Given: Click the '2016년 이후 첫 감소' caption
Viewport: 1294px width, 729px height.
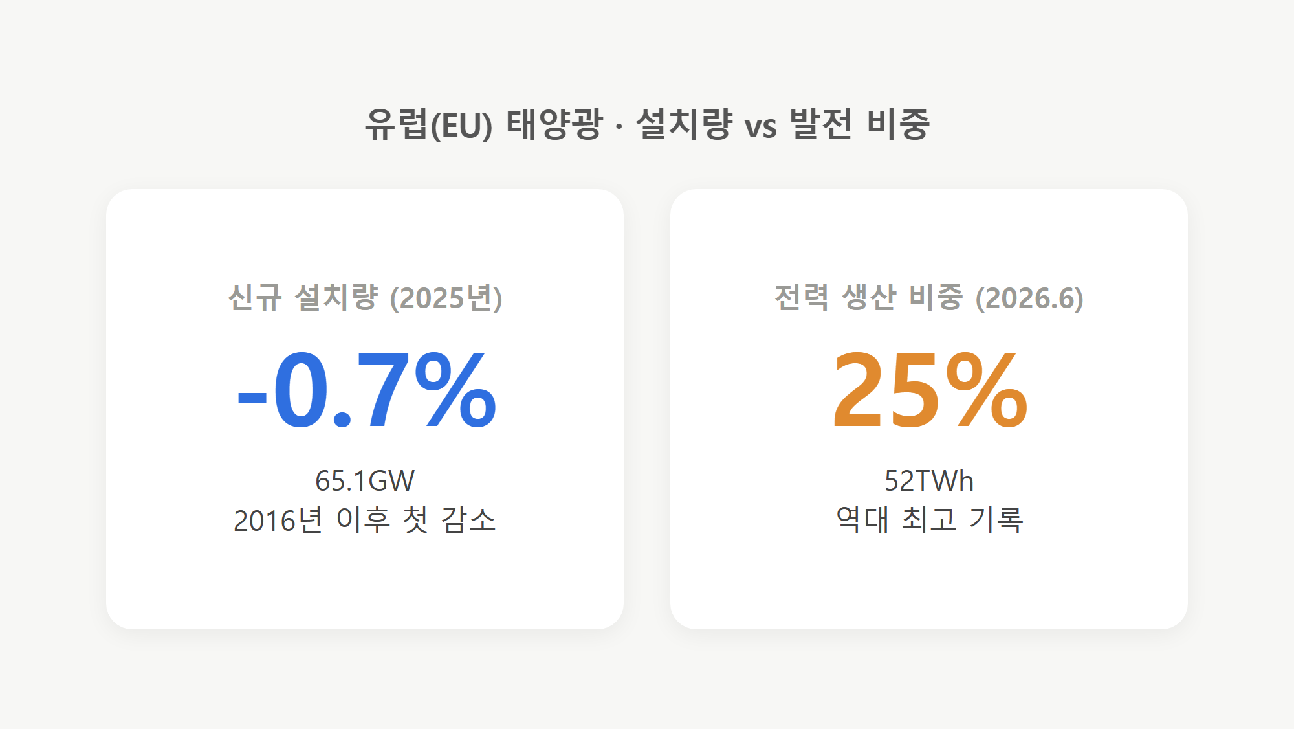Looking at the screenshot, I should 365,520.
